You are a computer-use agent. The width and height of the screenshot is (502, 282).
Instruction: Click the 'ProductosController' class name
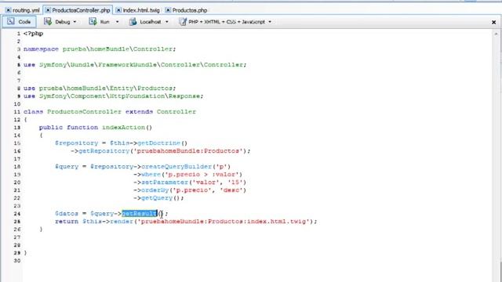[x=84, y=111]
